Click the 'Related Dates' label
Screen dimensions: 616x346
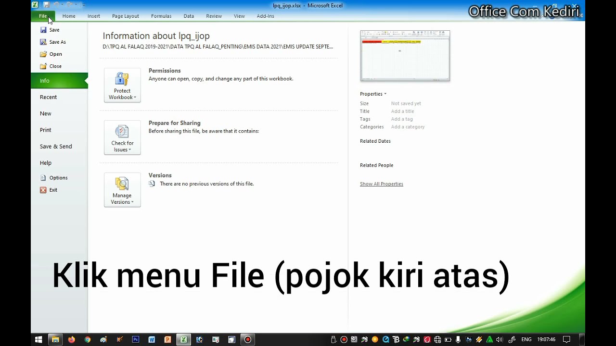click(x=375, y=141)
